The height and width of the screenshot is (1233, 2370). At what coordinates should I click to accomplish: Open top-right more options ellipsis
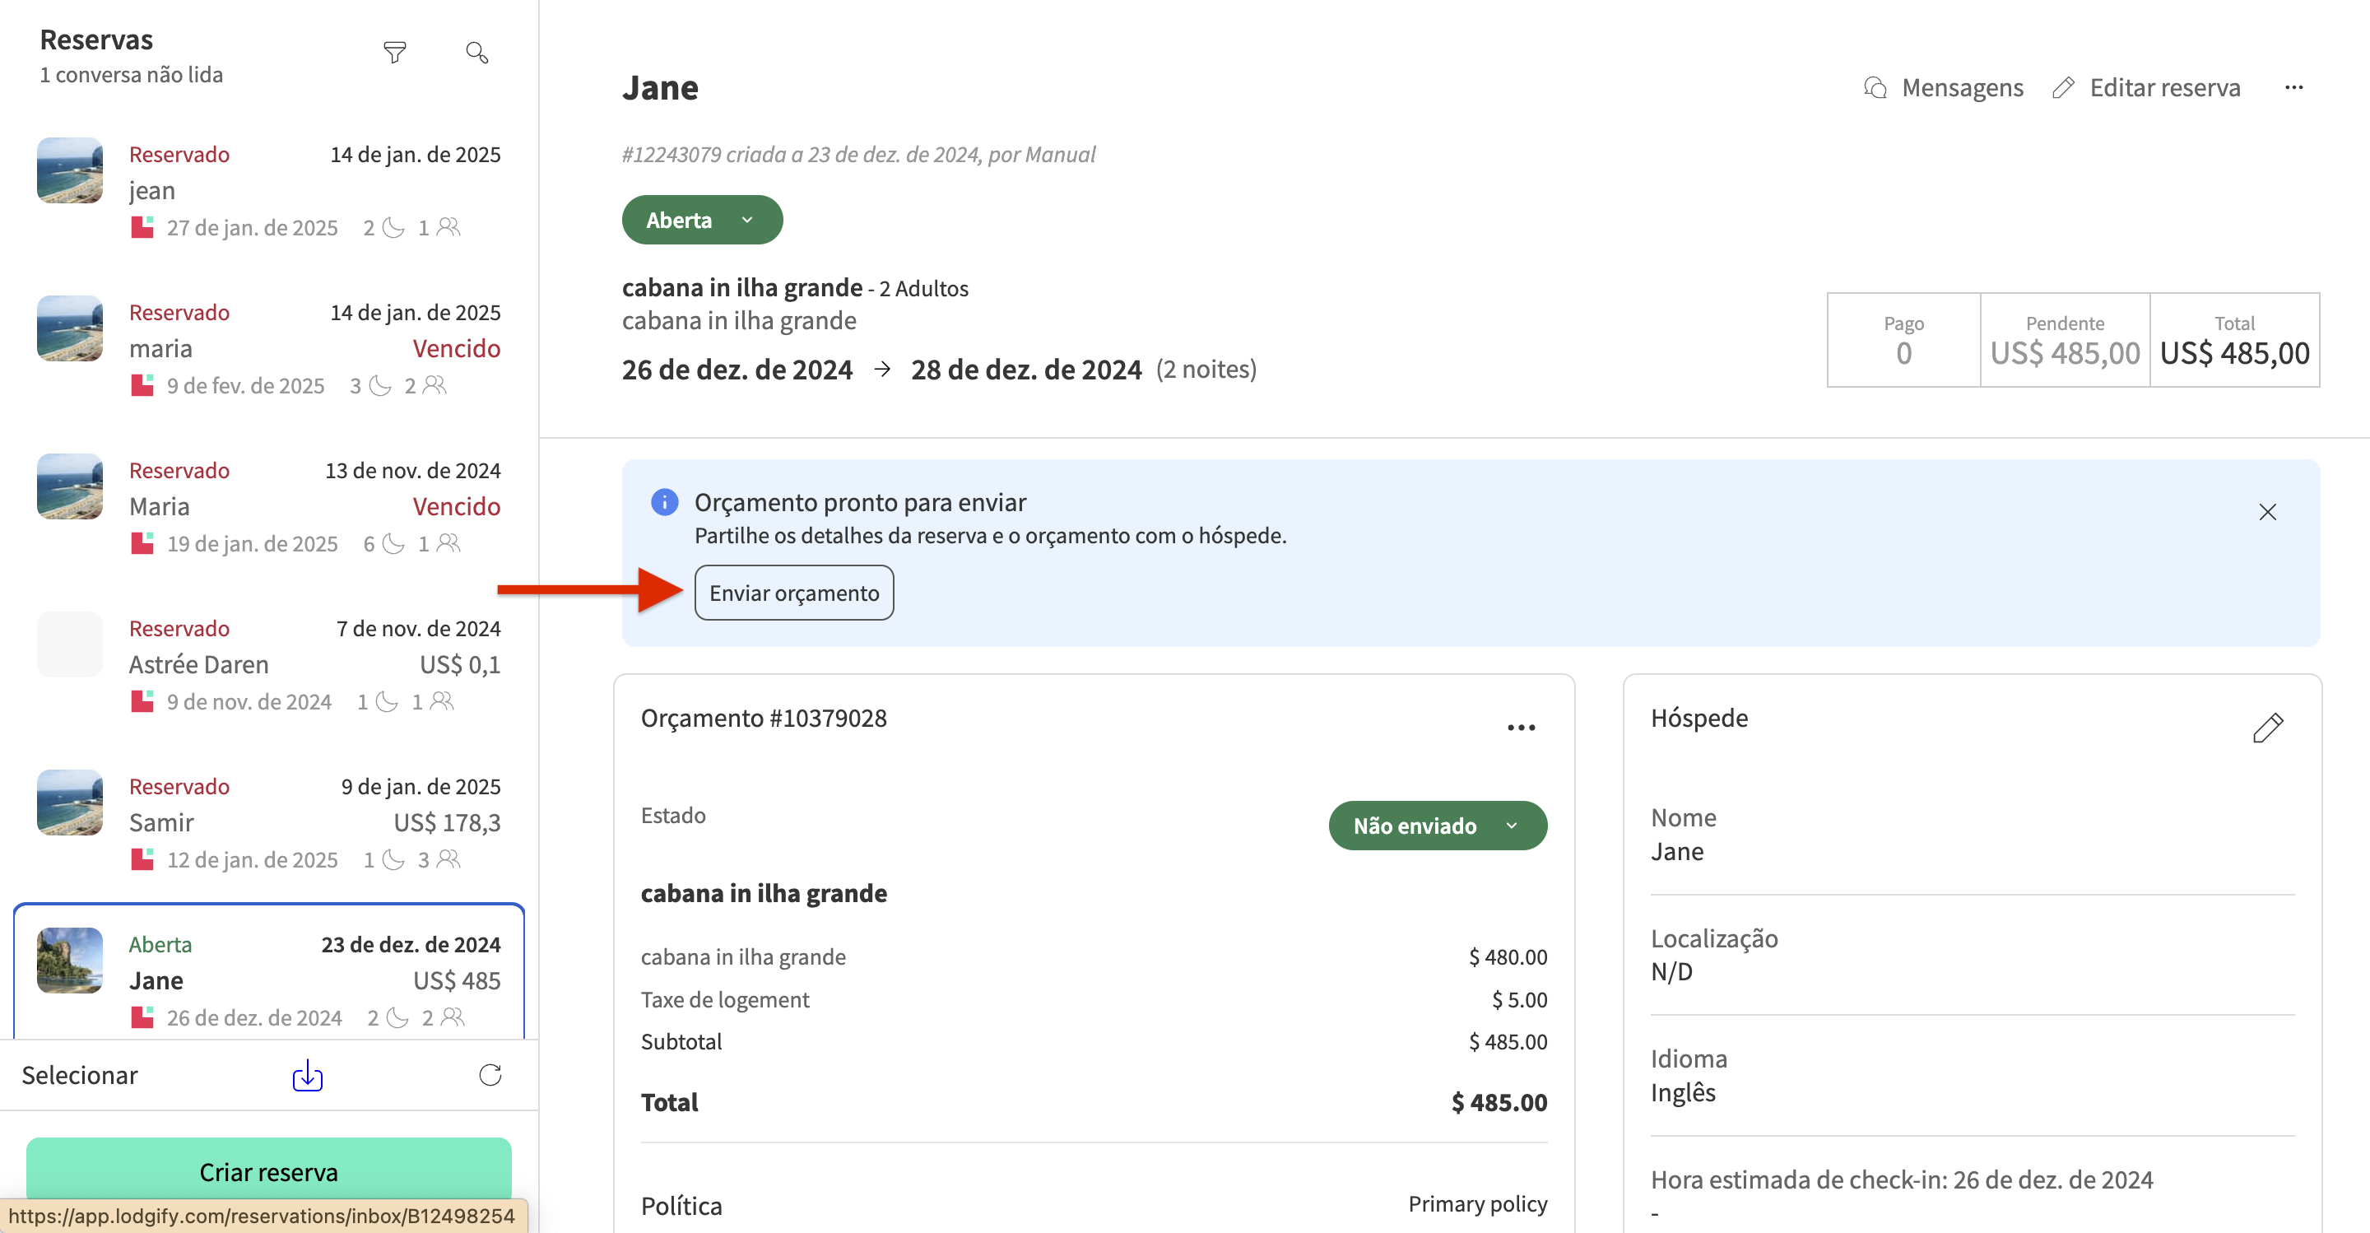[x=2293, y=87]
